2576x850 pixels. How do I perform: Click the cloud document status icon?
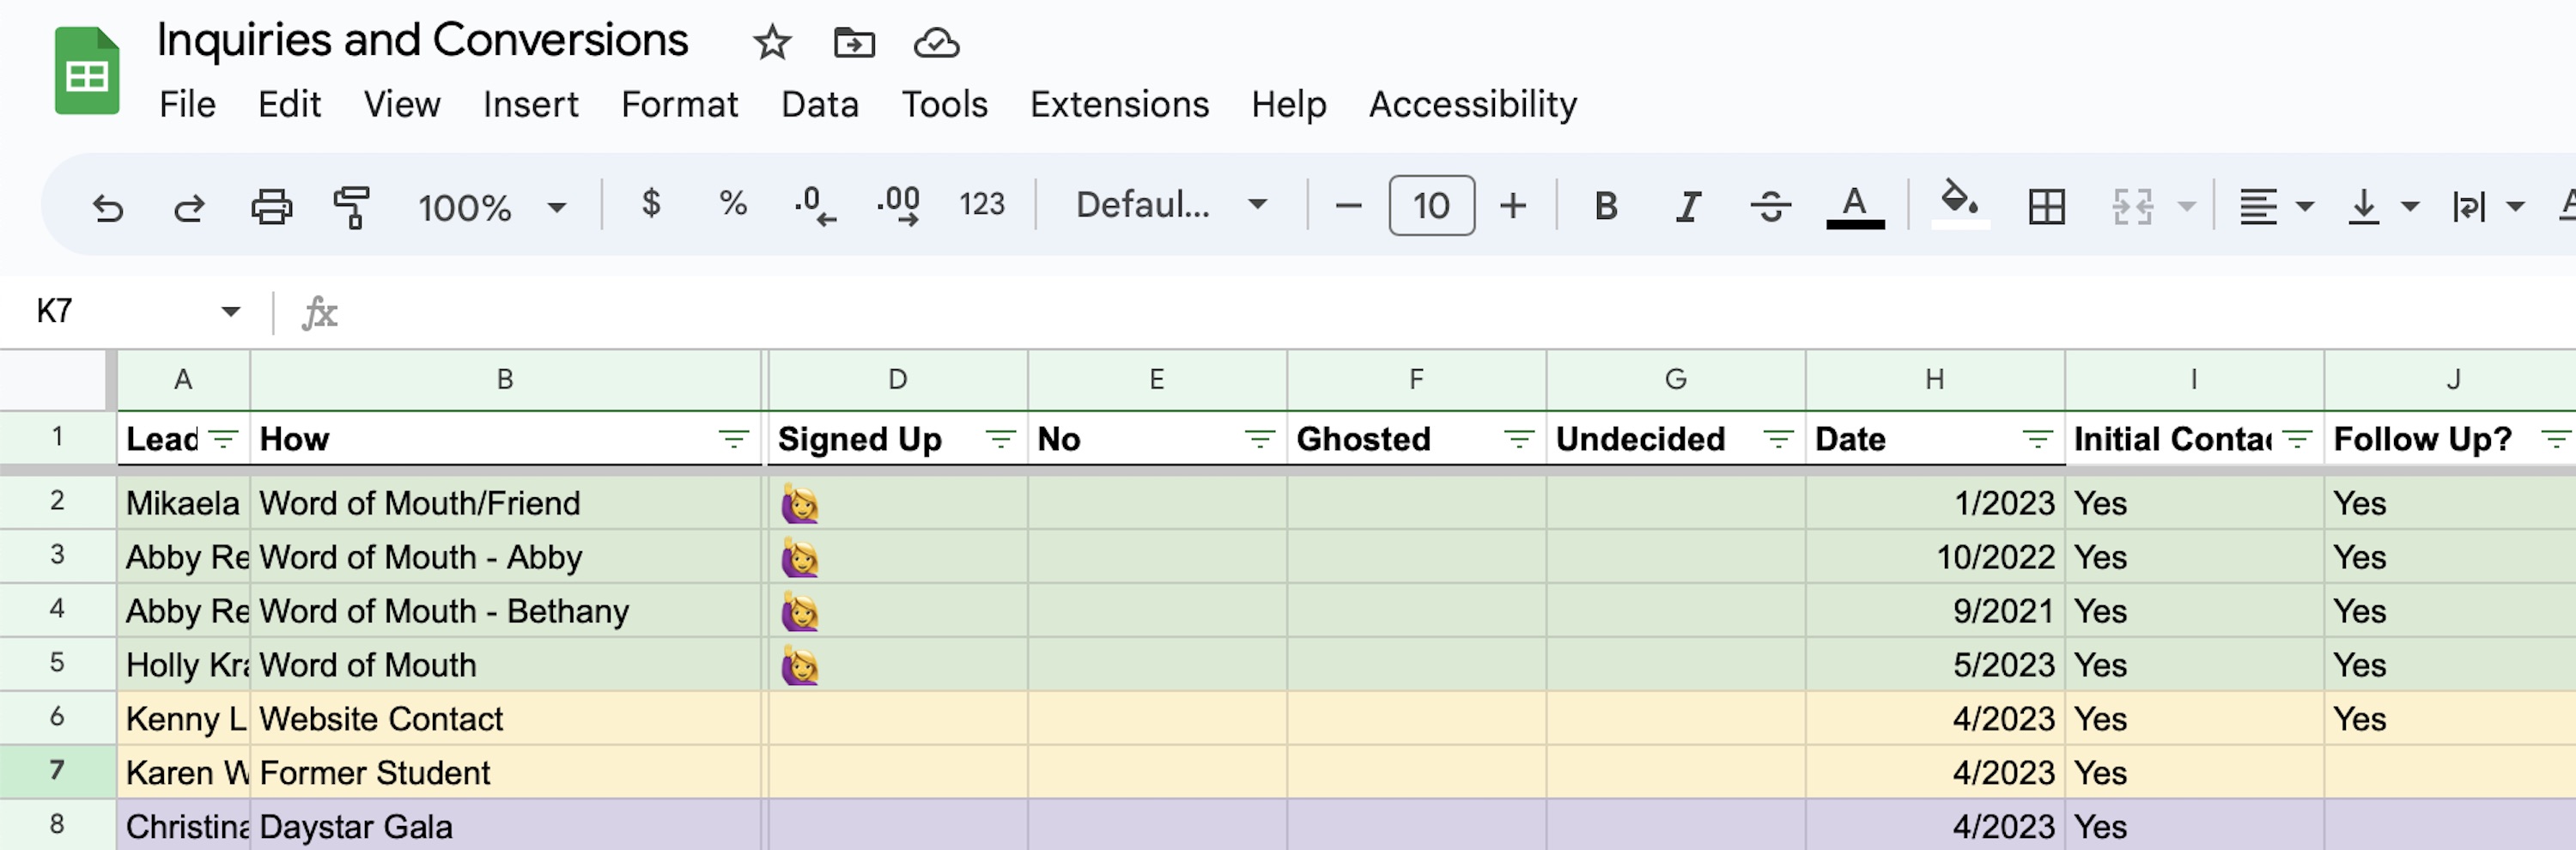(936, 43)
